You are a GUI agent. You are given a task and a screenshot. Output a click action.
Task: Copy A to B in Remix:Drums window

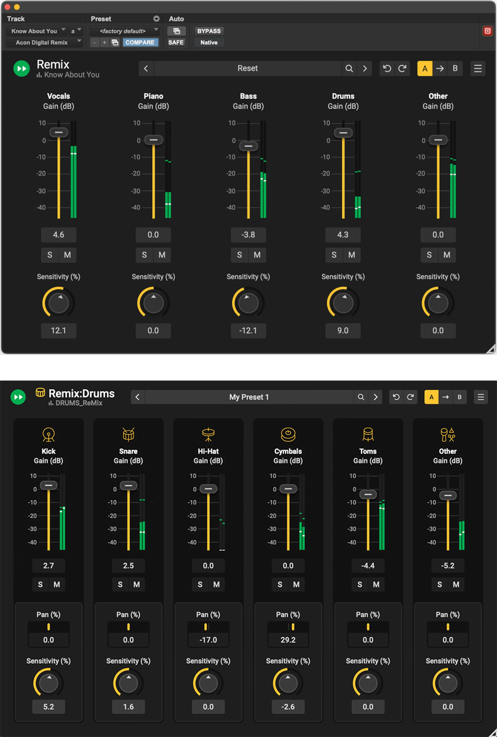(446, 397)
